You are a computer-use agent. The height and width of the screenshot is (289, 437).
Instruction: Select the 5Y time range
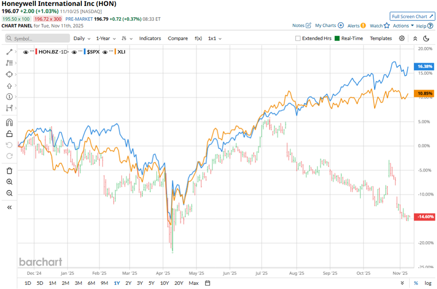pos(152,283)
